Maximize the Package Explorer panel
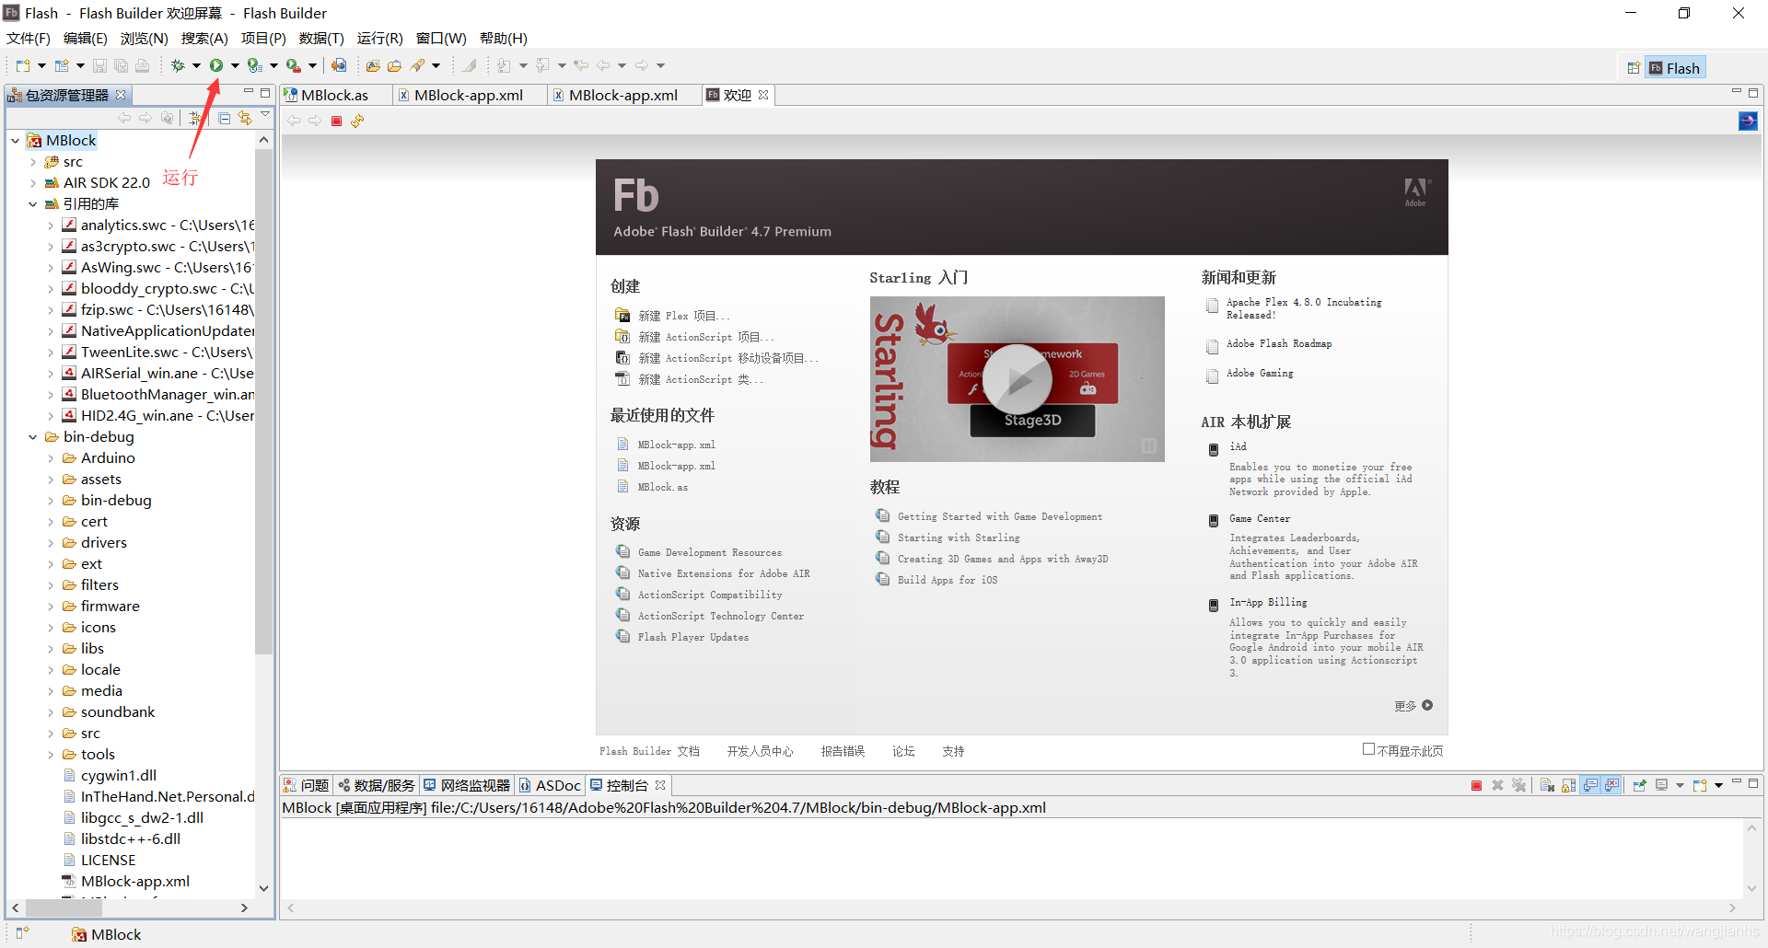The image size is (1768, 948). [x=265, y=93]
